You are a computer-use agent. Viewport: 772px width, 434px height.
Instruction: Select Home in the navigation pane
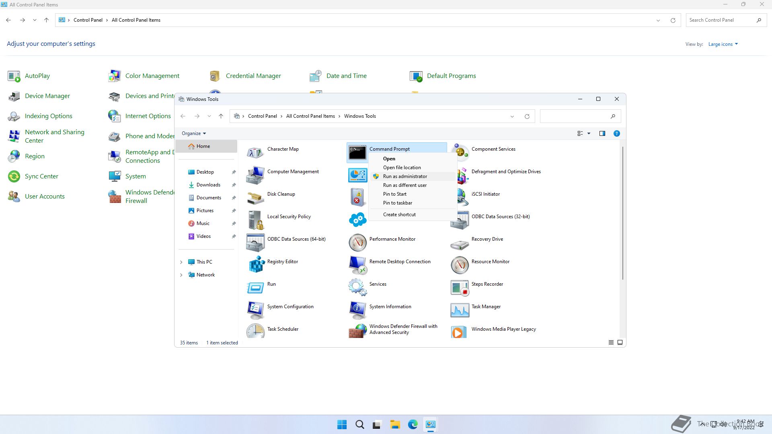206,146
